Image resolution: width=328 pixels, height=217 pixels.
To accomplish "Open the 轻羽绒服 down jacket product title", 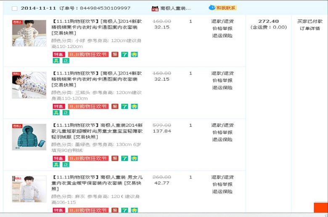I will (x=97, y=131).
